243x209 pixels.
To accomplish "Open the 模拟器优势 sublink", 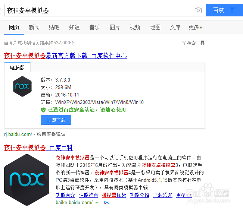I will click(114, 195).
